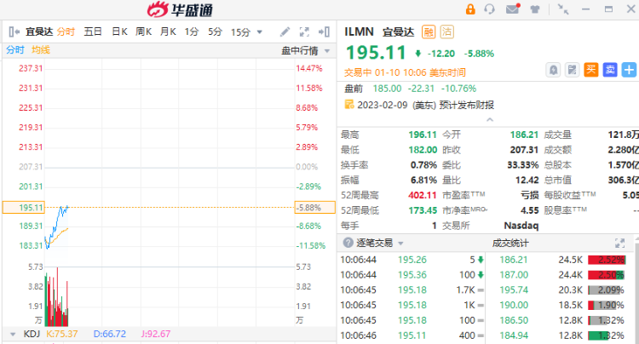Expand the 逐笔交易 dropdown menu
Screen dimensions: 639x344
click(401, 243)
